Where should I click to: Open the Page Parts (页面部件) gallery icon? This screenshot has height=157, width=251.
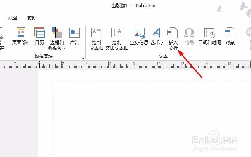[x=21, y=32]
